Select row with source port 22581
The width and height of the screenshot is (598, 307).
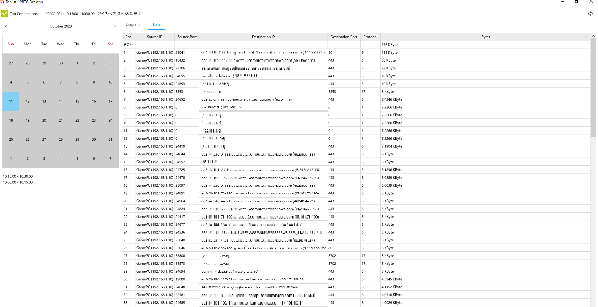(357, 295)
